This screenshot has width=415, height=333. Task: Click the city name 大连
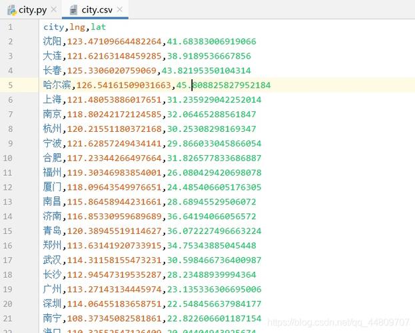53,56
